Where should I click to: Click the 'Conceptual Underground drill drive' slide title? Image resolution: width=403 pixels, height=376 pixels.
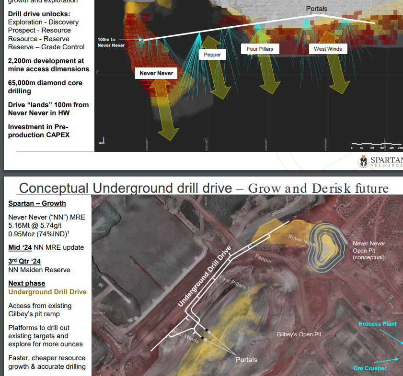126,188
